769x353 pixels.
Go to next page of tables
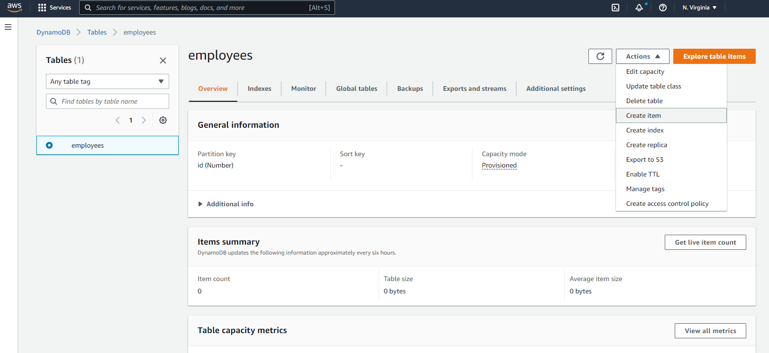(144, 120)
